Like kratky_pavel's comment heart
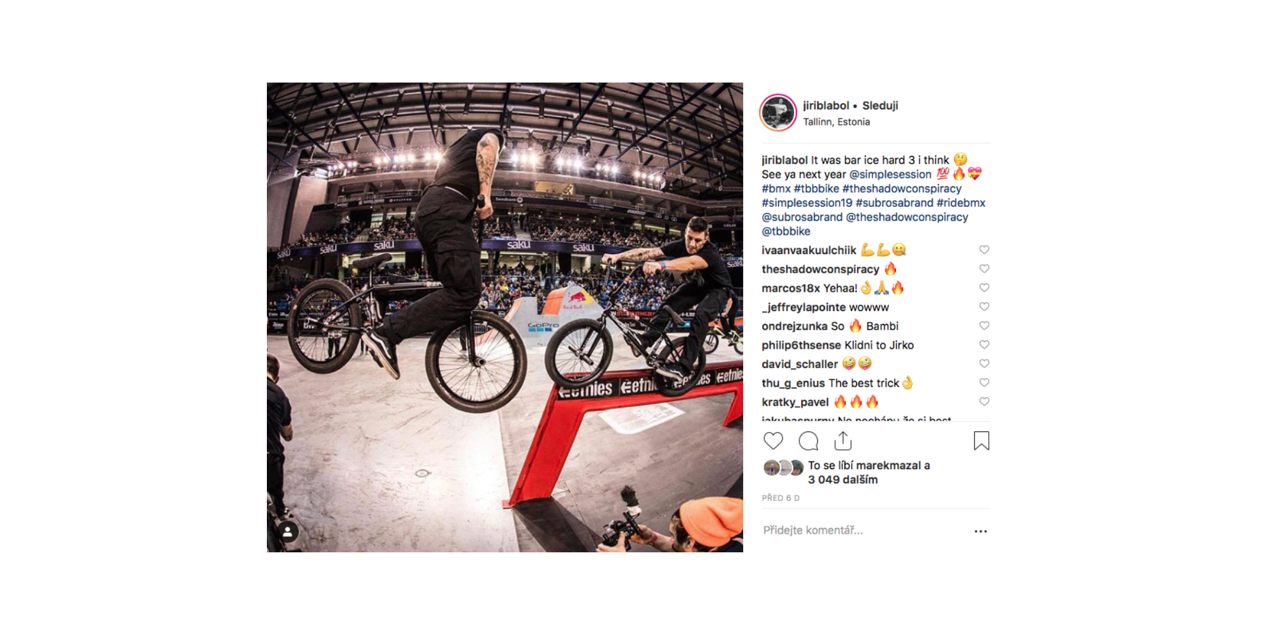The image size is (1280, 640). [x=984, y=402]
